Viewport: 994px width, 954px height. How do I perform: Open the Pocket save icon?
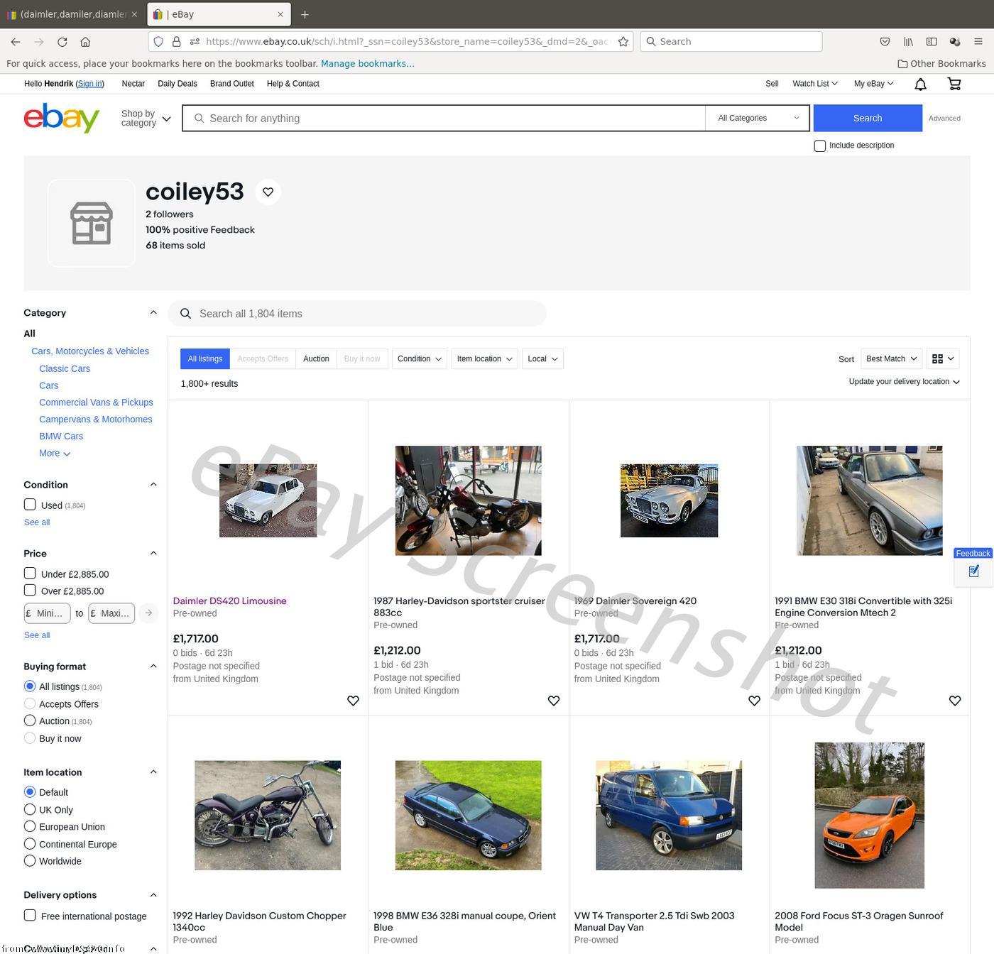885,42
